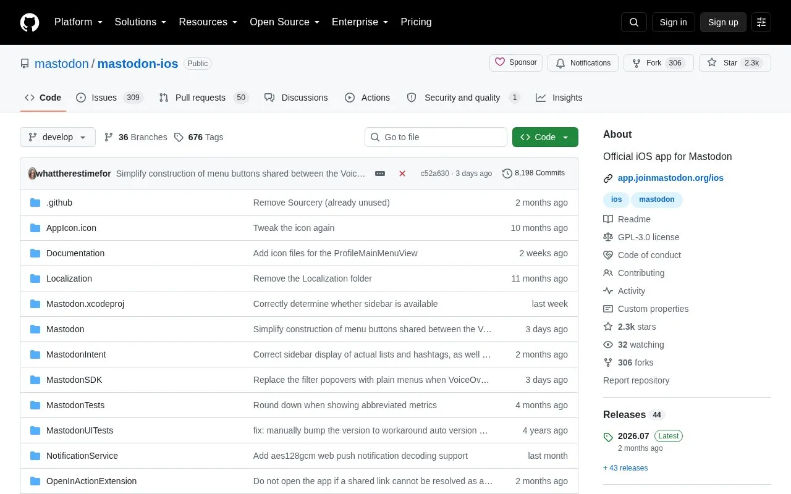This screenshot has height=494, width=791.
Task: Click the Readme book icon
Action: [608, 219]
